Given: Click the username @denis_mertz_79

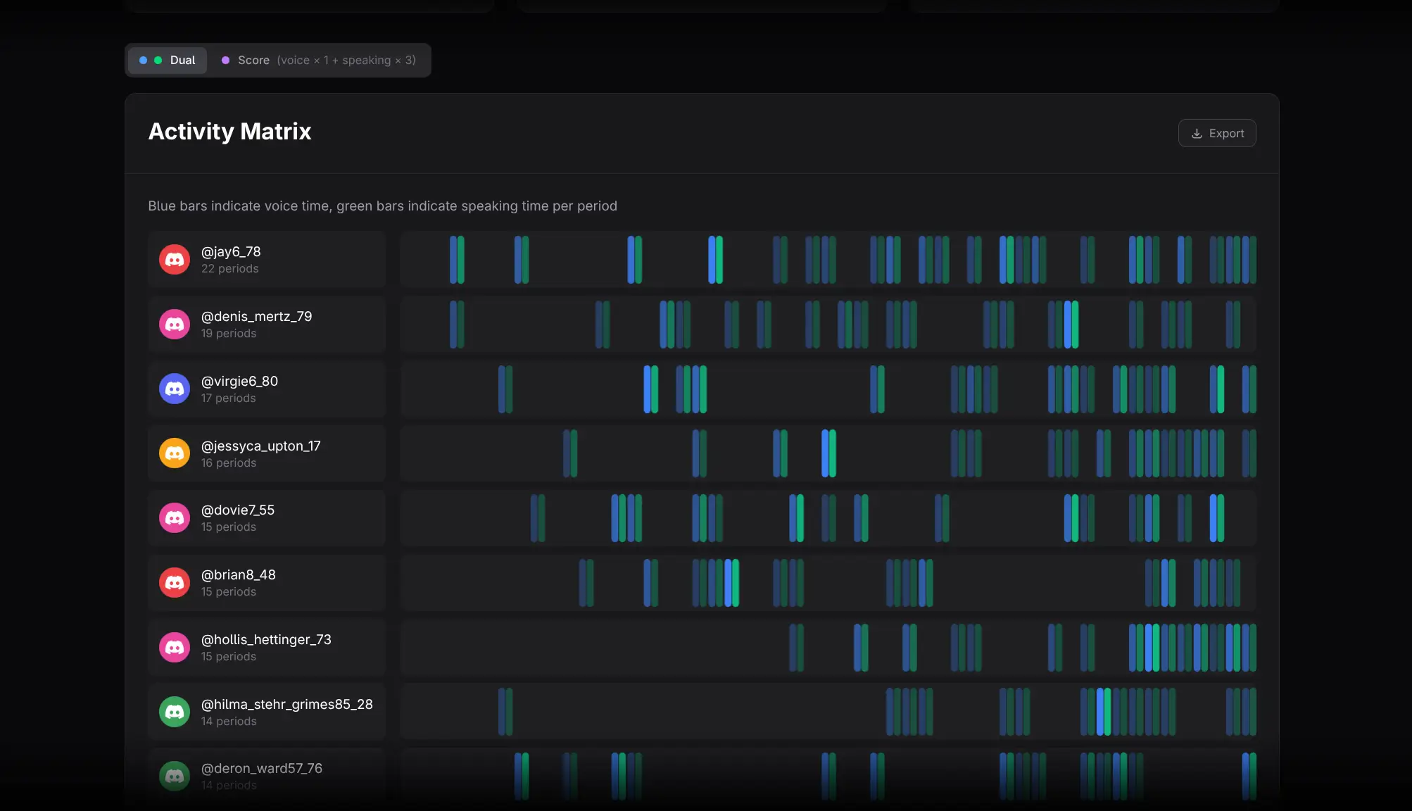Looking at the screenshot, I should (256, 316).
